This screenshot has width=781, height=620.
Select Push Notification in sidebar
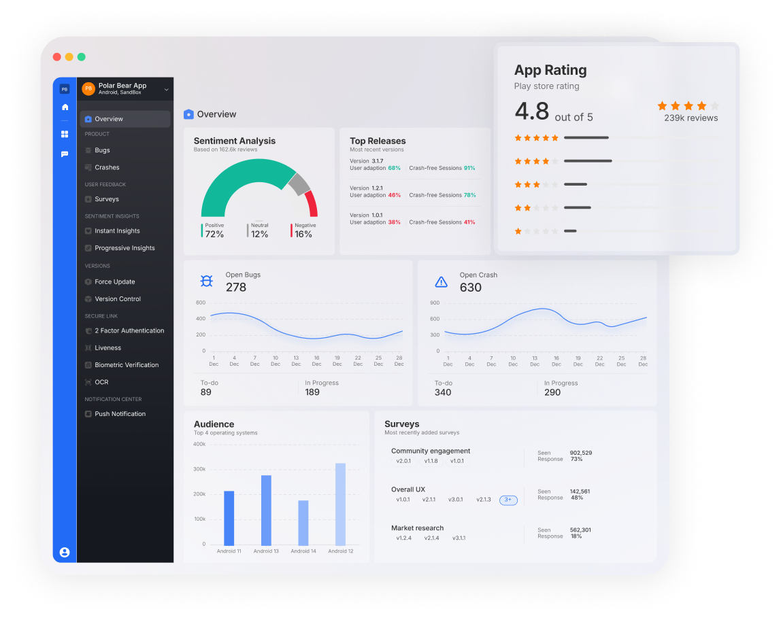[x=120, y=414]
